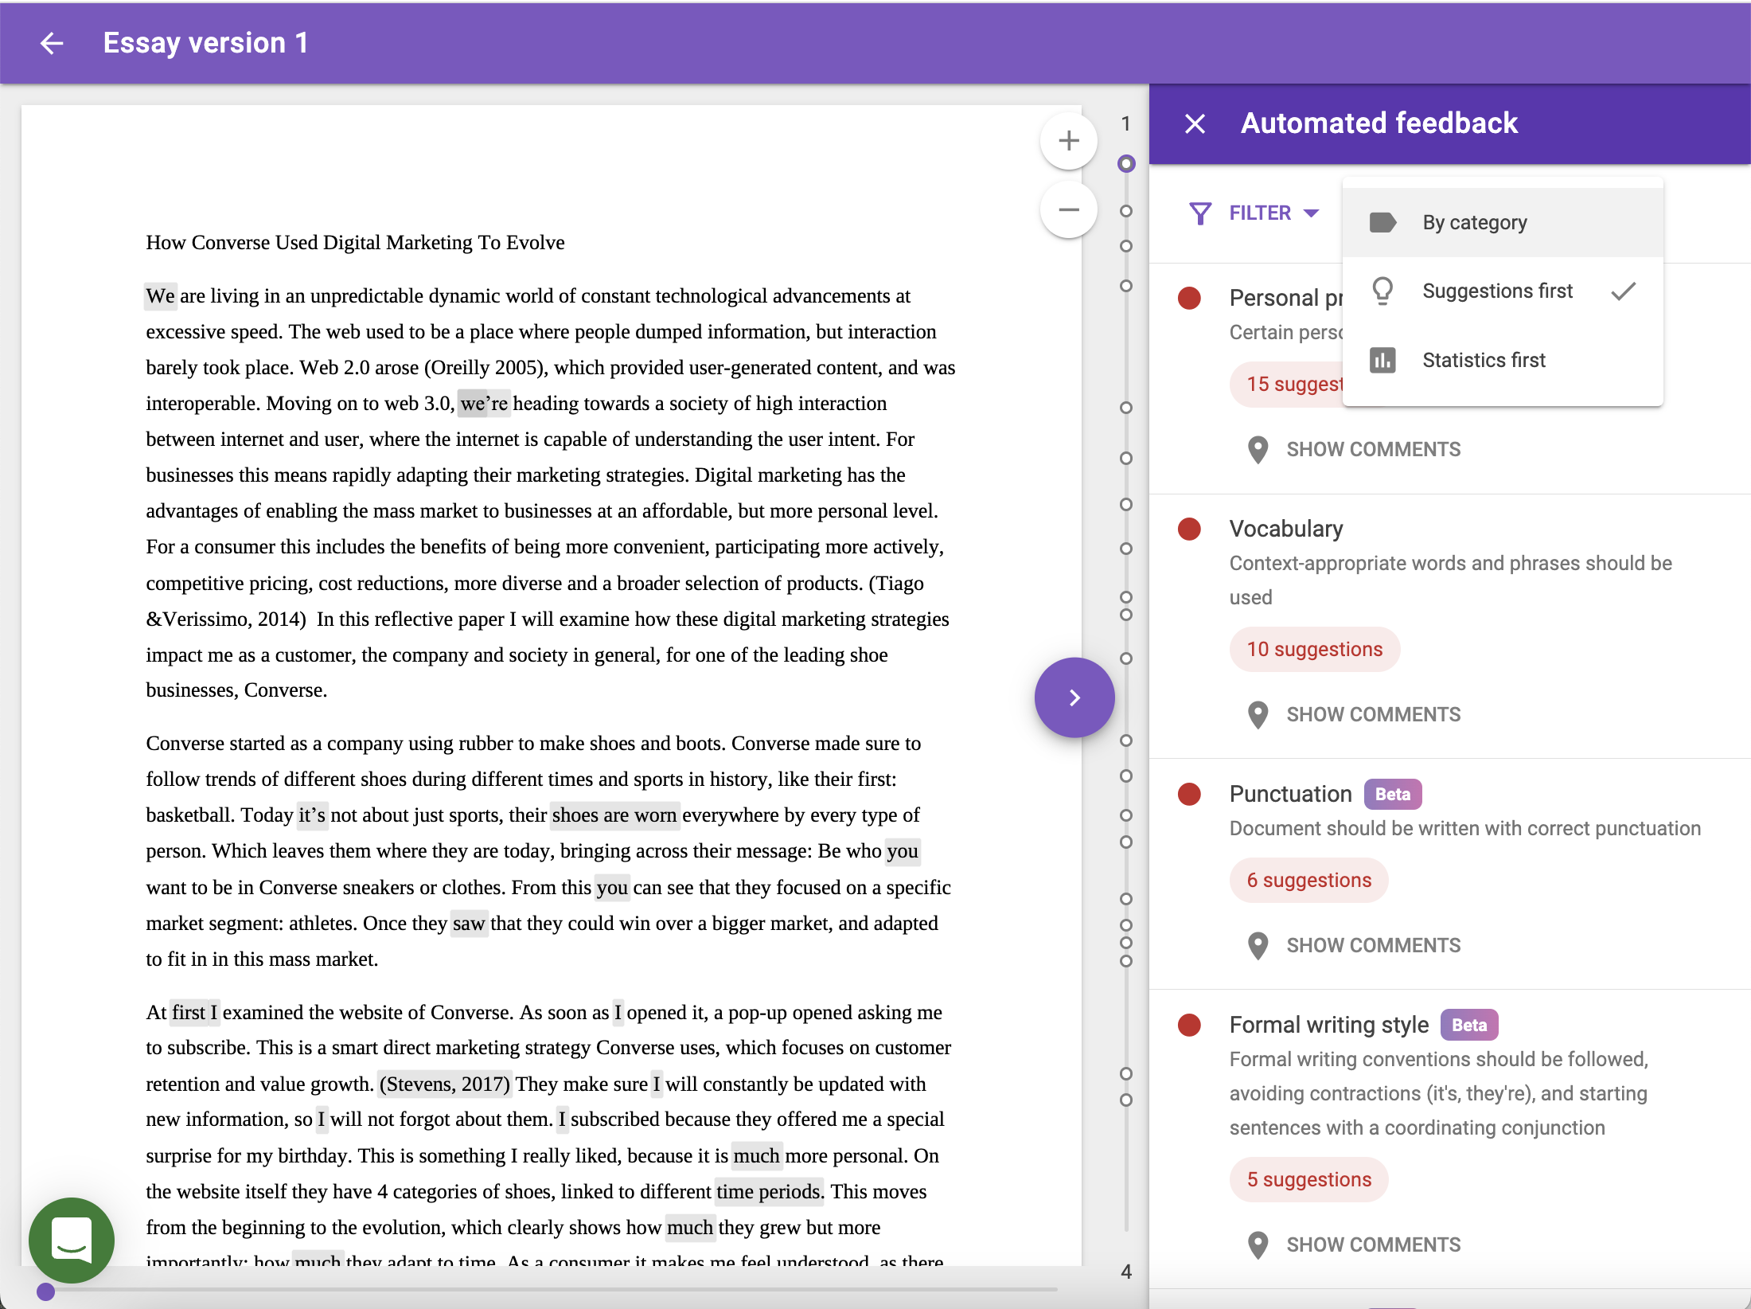
Task: Click highlighted "it's" in second paragraph
Action: click(312, 815)
